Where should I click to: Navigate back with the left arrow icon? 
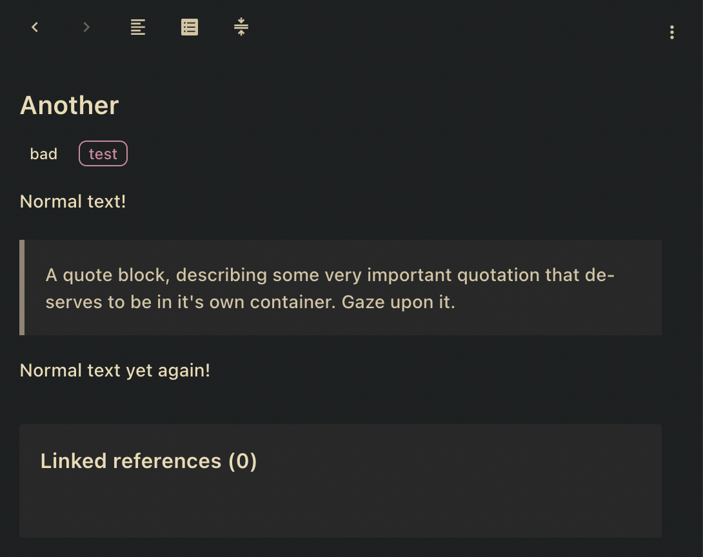[35, 27]
